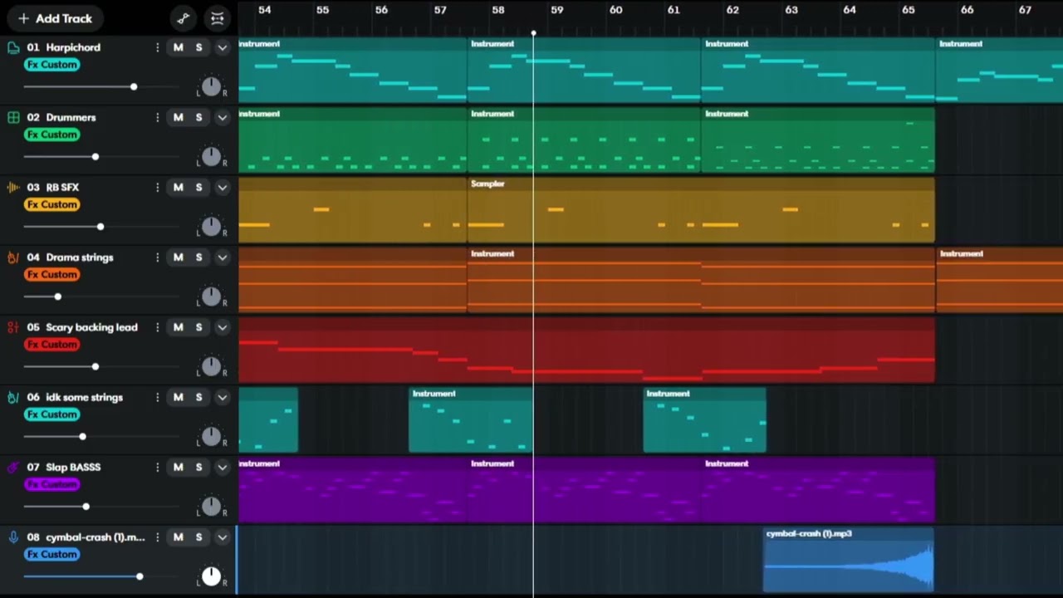Solo the Scary backing lead track
Viewport: 1063px width, 598px height.
point(198,327)
